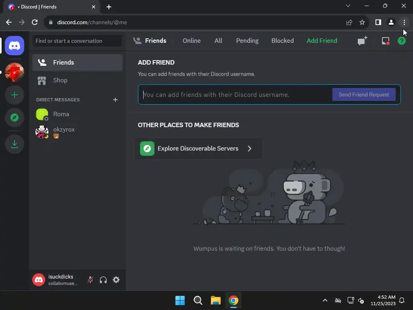Viewport: 413px width, 310px height.
Task: Switch to the Pending tab
Action: click(247, 41)
